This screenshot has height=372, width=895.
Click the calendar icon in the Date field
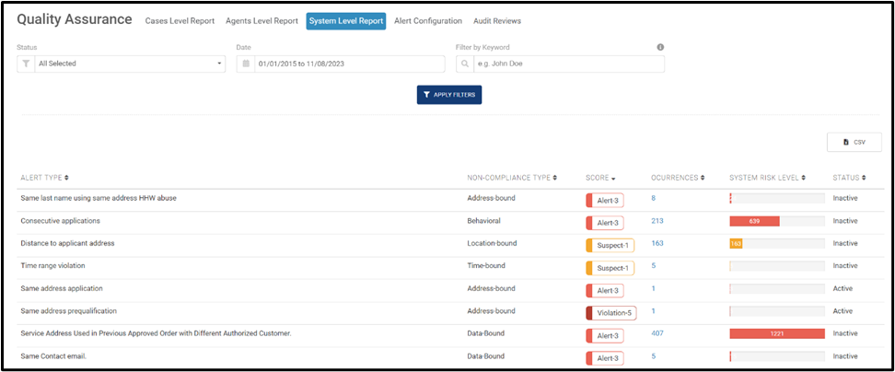pyautogui.click(x=246, y=64)
